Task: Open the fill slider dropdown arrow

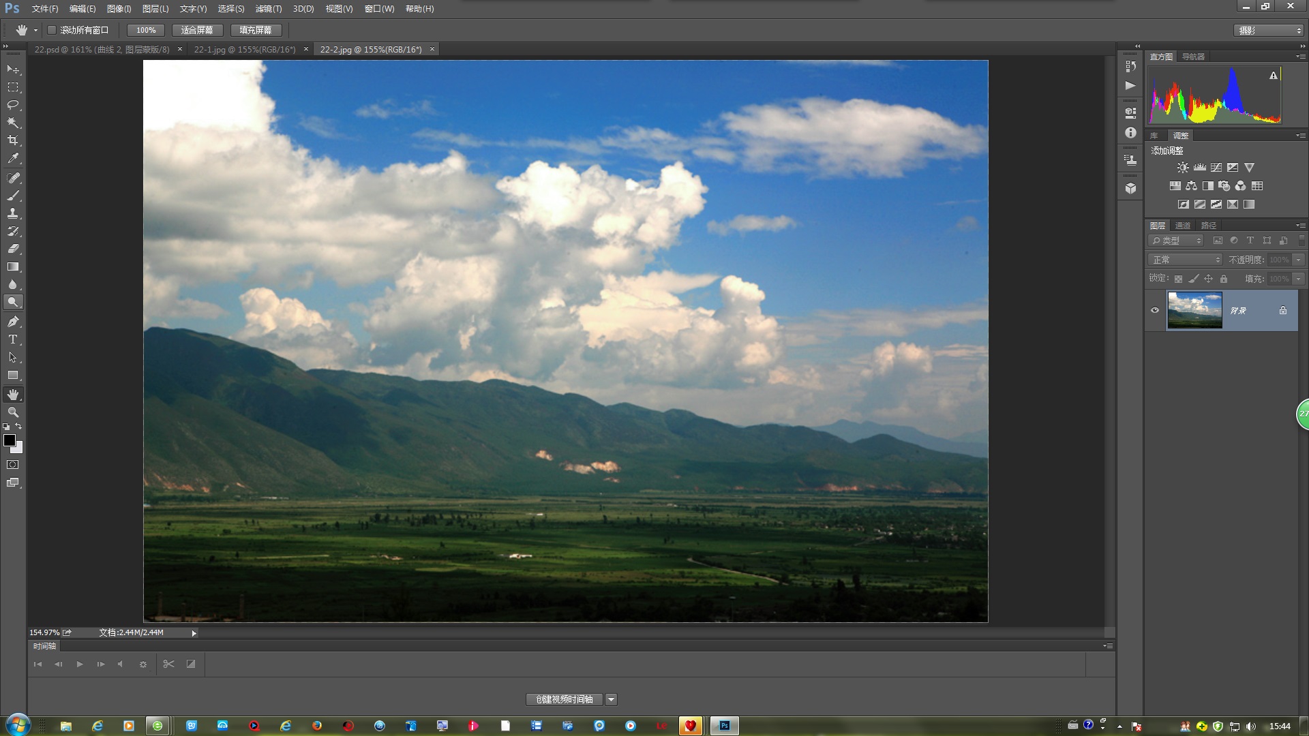Action: click(x=1299, y=279)
